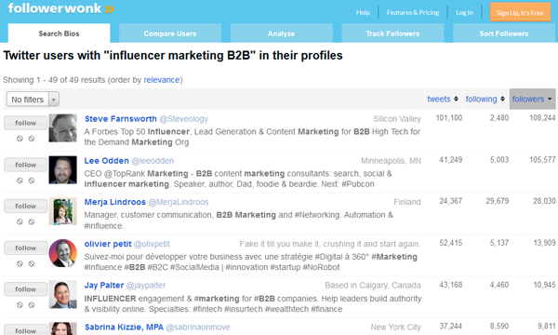The height and width of the screenshot is (335, 558).
Task: Open olivier petit name link
Action: point(108,244)
